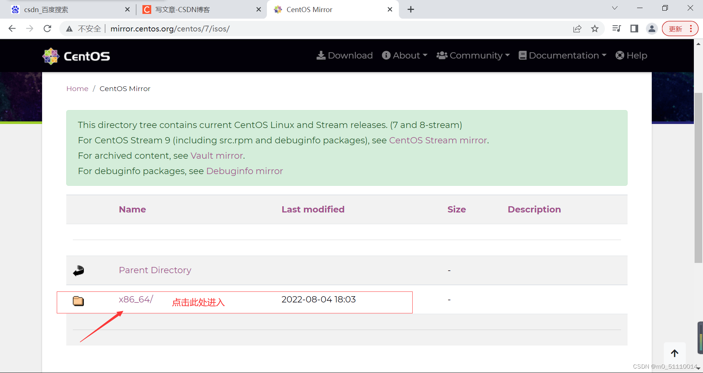Click the browser forward arrow
This screenshot has height=373, width=703.
pos(30,29)
